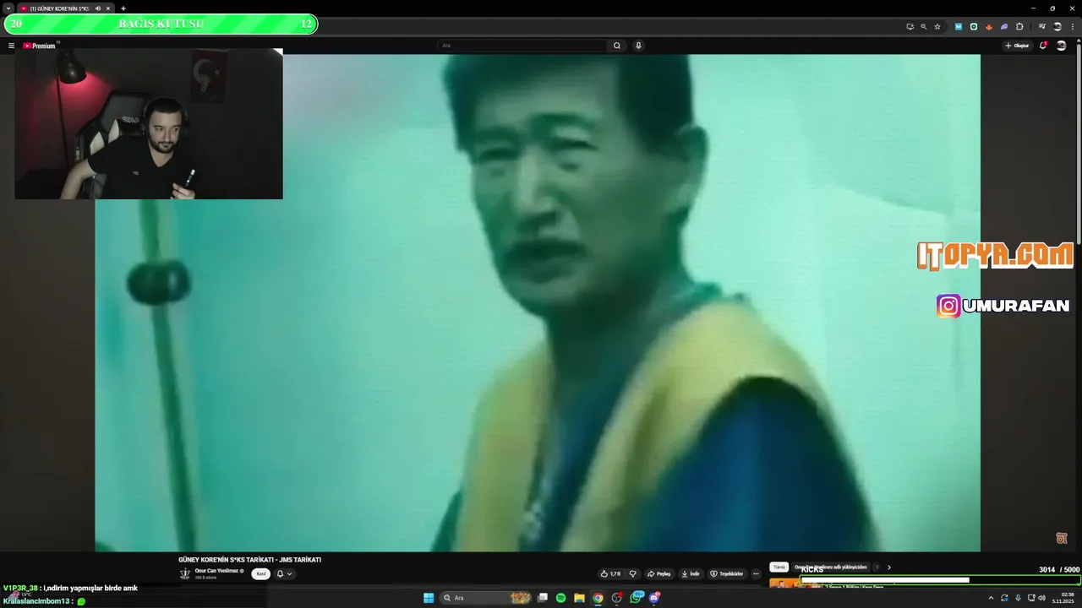This screenshot has width=1082, height=608.
Task: Open Discord from the taskbar
Action: point(654,598)
